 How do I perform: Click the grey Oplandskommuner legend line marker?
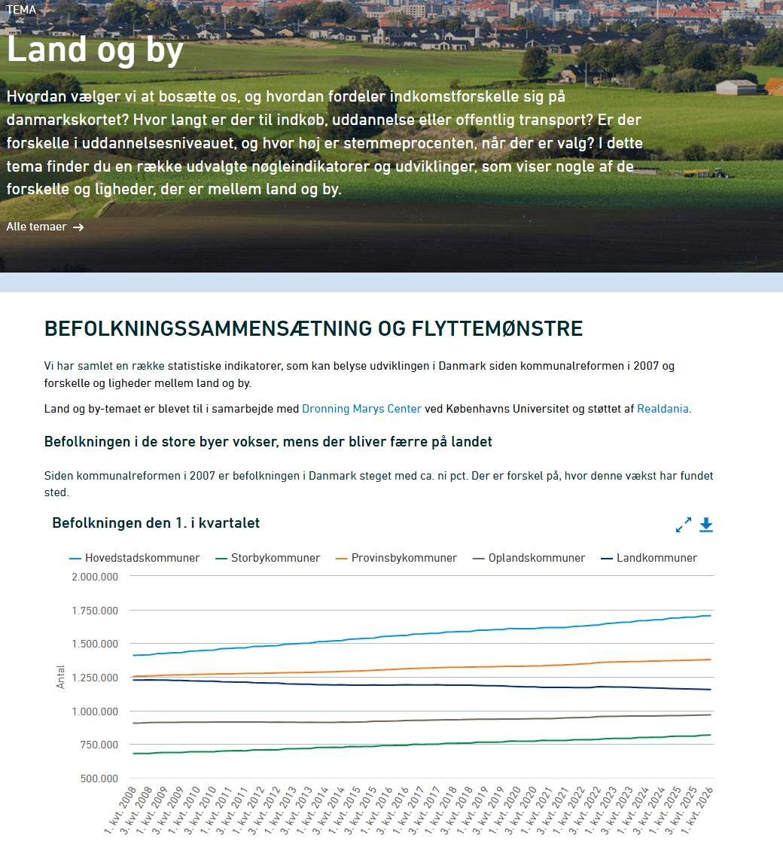point(478,559)
